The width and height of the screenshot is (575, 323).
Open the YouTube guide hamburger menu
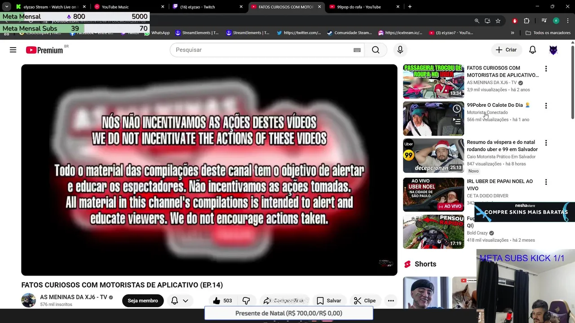(x=13, y=50)
